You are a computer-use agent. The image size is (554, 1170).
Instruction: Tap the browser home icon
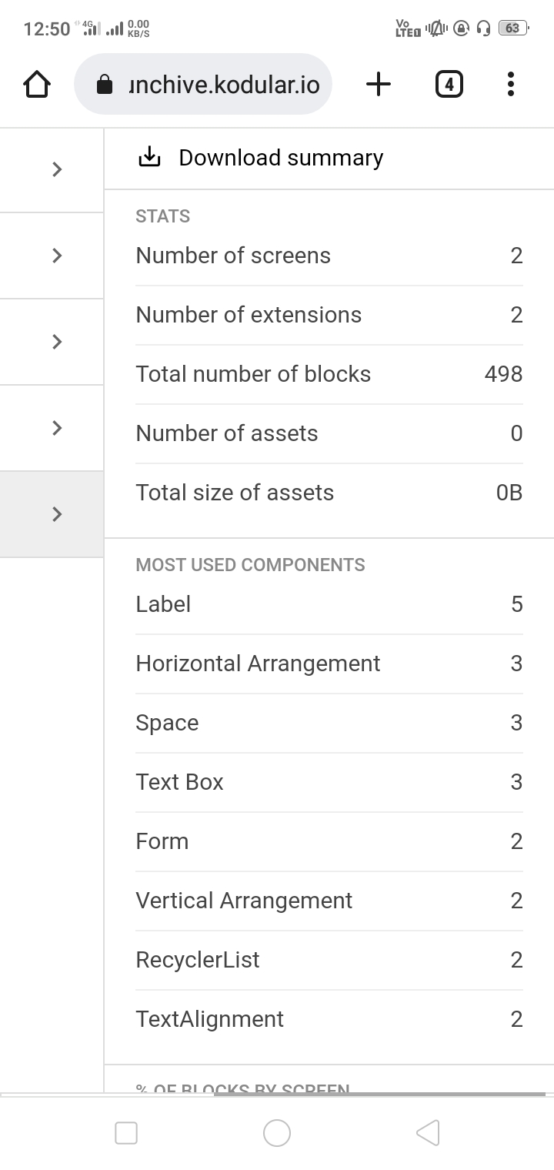(37, 84)
